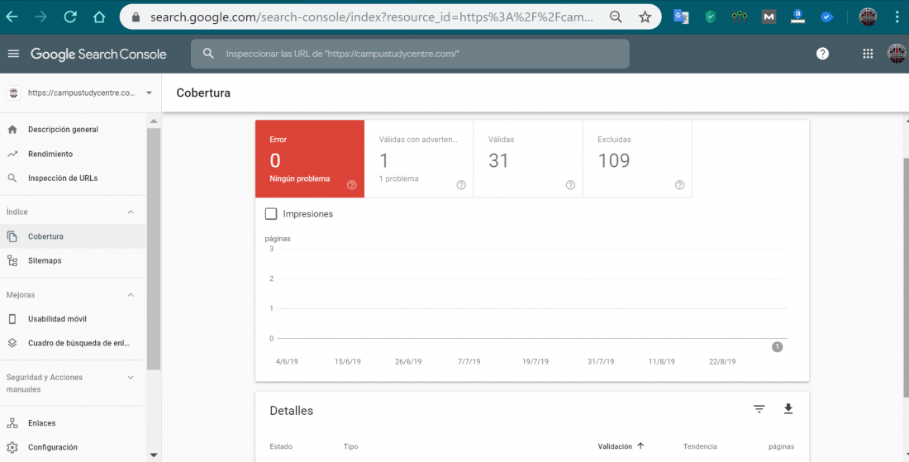Click help icon on Válidas card

pos(570,185)
